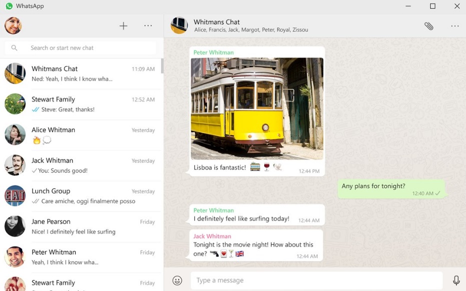
Task: Select the Jack Whitman chat
Action: pos(82,165)
